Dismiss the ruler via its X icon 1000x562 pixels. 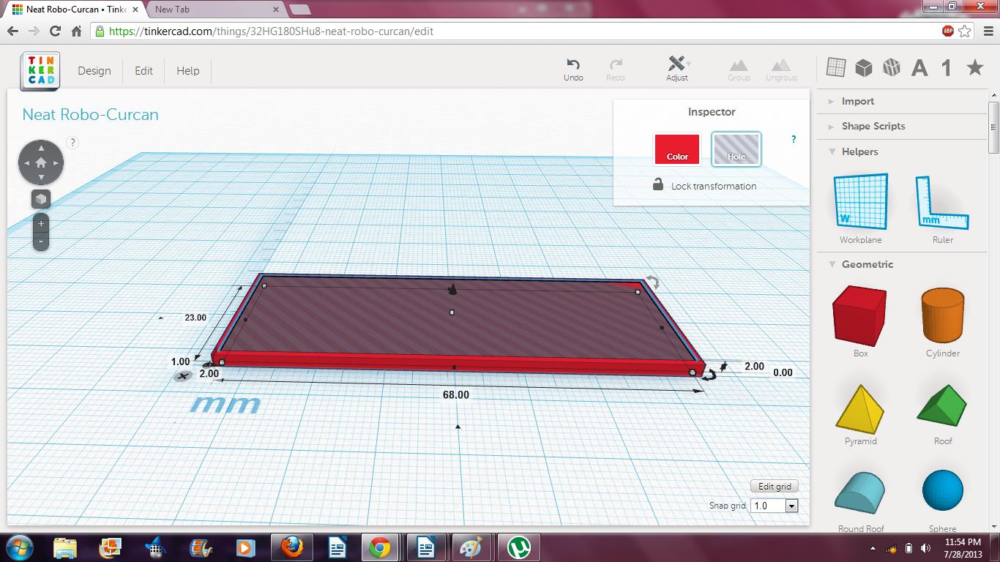click(x=183, y=376)
